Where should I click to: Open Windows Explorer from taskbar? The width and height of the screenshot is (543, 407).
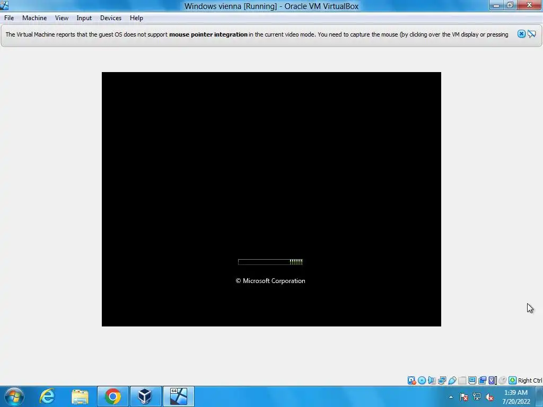pyautogui.click(x=80, y=396)
